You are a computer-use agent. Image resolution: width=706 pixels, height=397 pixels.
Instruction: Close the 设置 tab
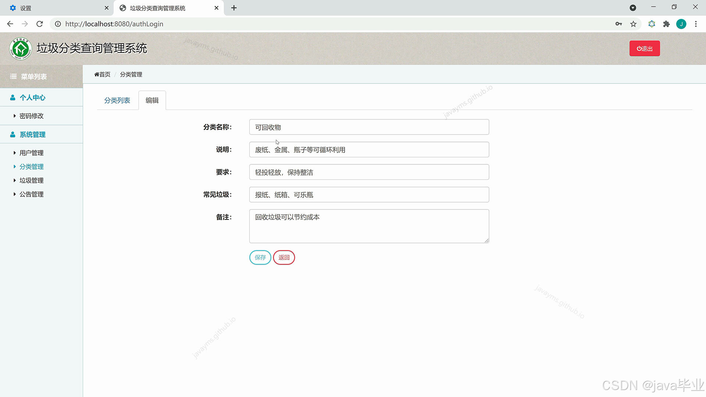point(107,8)
